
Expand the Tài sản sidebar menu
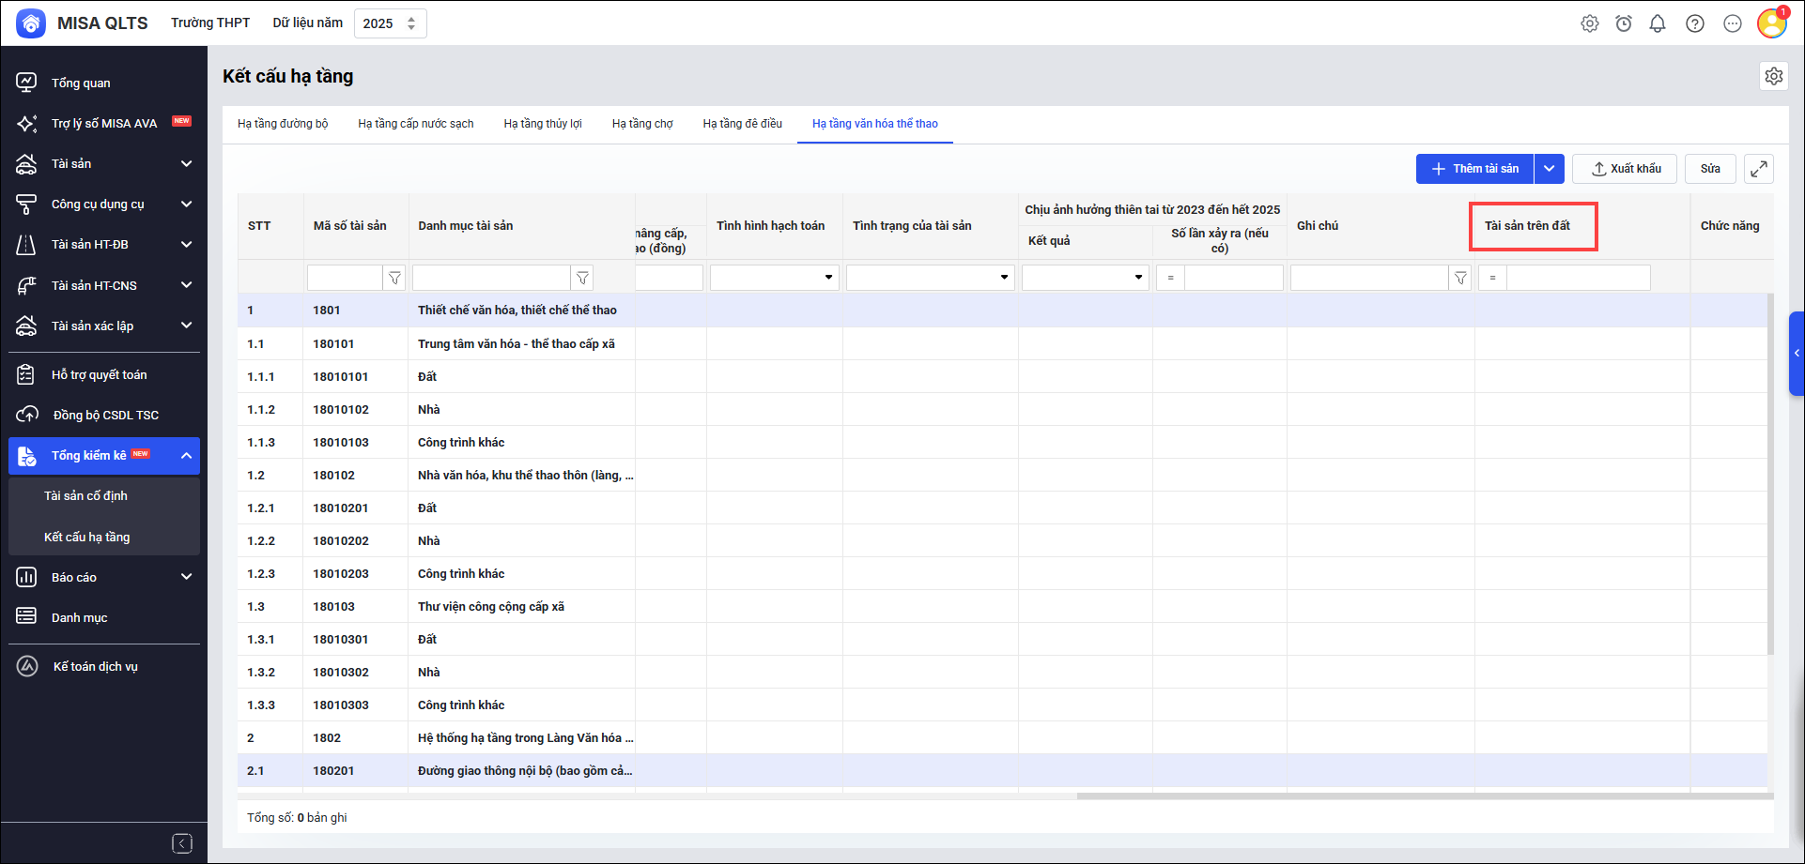pyautogui.click(x=186, y=164)
